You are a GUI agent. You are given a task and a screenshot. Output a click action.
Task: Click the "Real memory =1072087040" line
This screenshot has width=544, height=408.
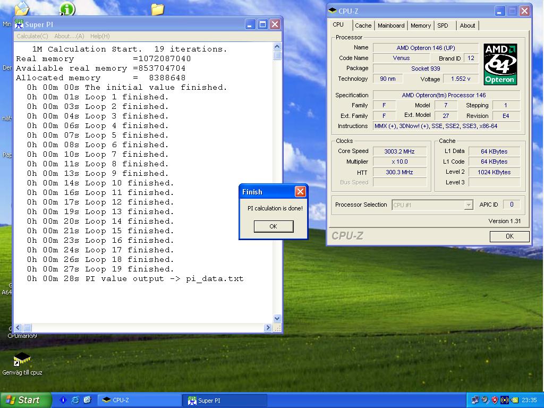point(103,58)
